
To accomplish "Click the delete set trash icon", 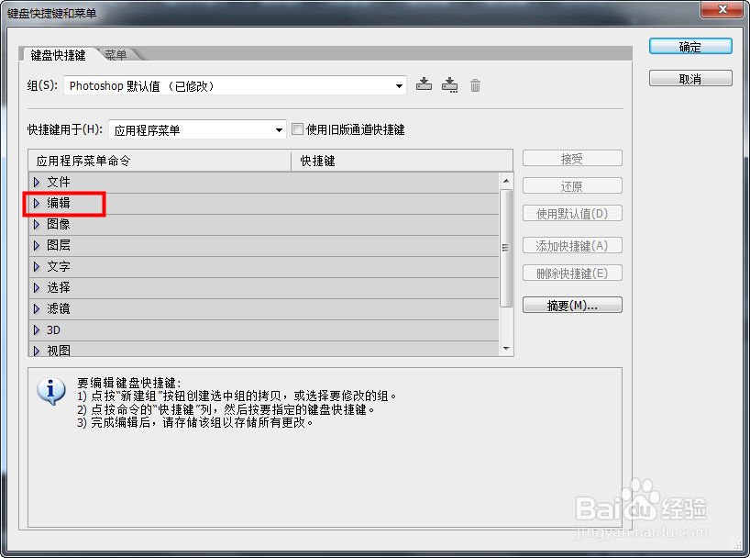I will [x=475, y=84].
